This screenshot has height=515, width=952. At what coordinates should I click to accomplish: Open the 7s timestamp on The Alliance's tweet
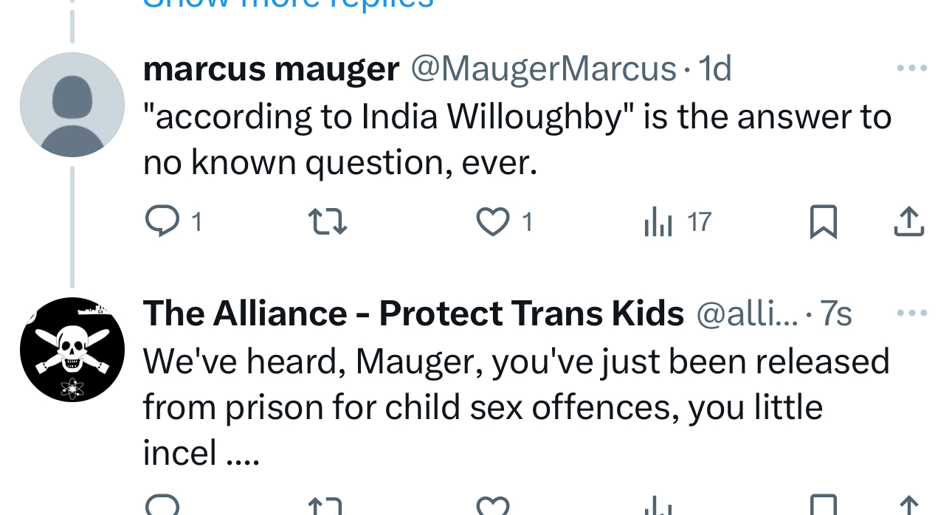(836, 314)
